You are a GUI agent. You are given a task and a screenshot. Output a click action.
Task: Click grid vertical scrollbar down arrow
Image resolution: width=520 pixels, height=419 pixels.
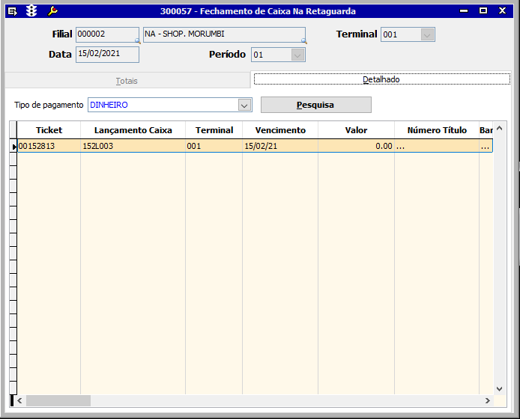[x=500, y=388]
